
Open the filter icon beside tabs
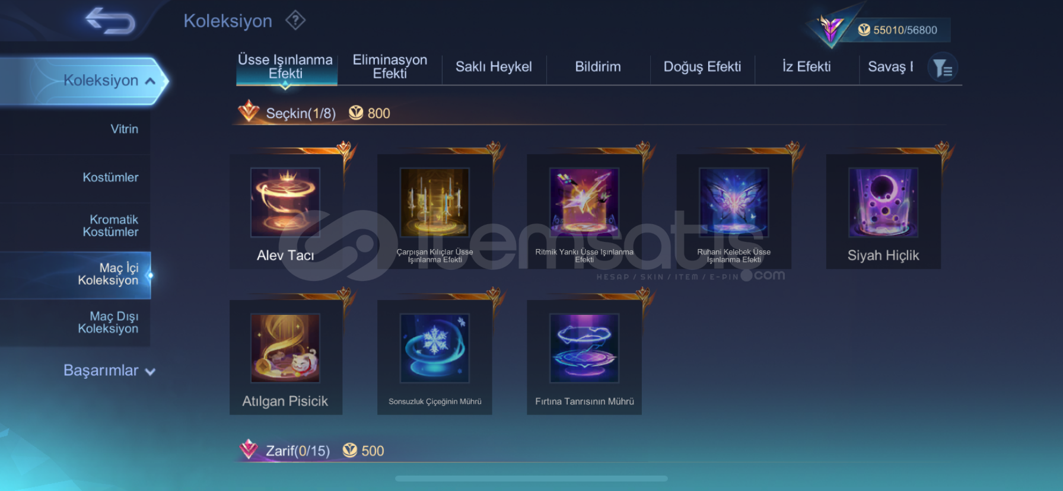click(x=942, y=68)
